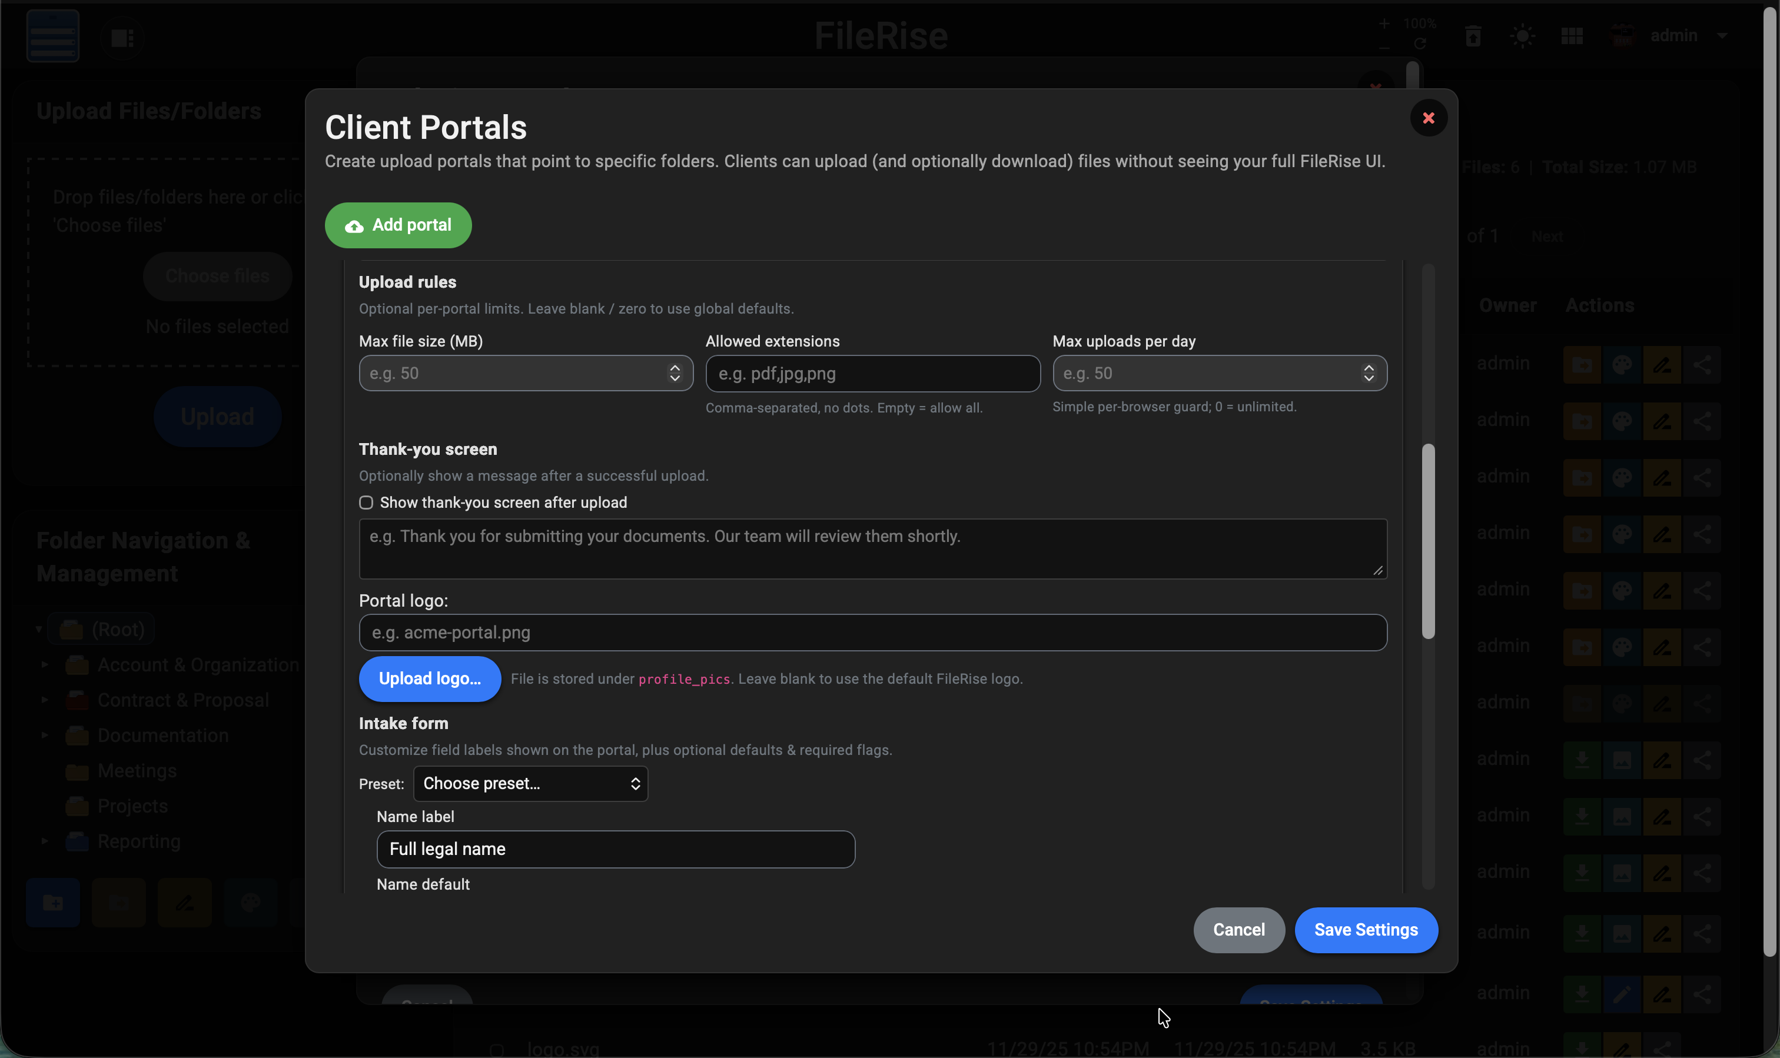The width and height of the screenshot is (1780, 1058).
Task: Open the folder color palette icon
Action: click(x=250, y=902)
